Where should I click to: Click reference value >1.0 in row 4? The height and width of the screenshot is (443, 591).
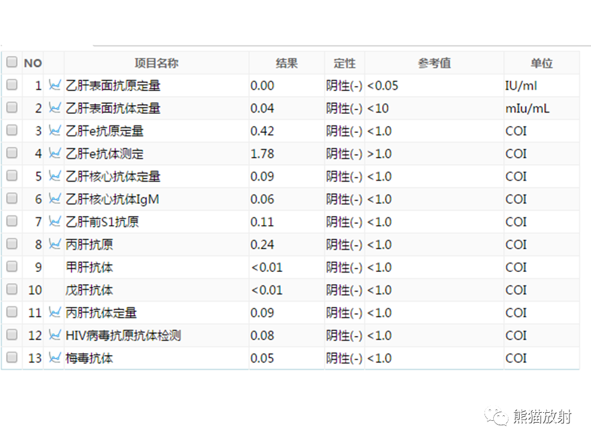tap(379, 154)
